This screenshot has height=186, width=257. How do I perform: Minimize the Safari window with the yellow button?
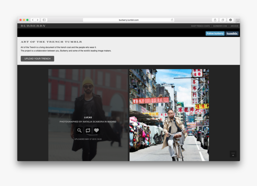coord(24,20)
